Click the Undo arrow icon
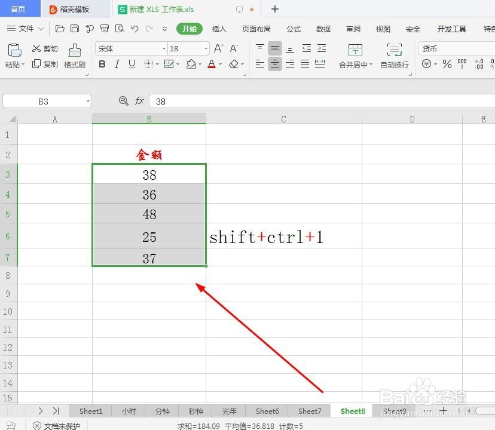Image resolution: width=495 pixels, height=430 pixels. [134, 28]
